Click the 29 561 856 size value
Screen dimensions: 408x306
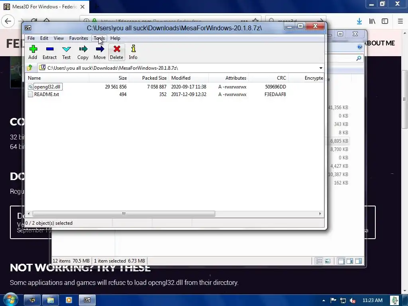pyautogui.click(x=116, y=86)
